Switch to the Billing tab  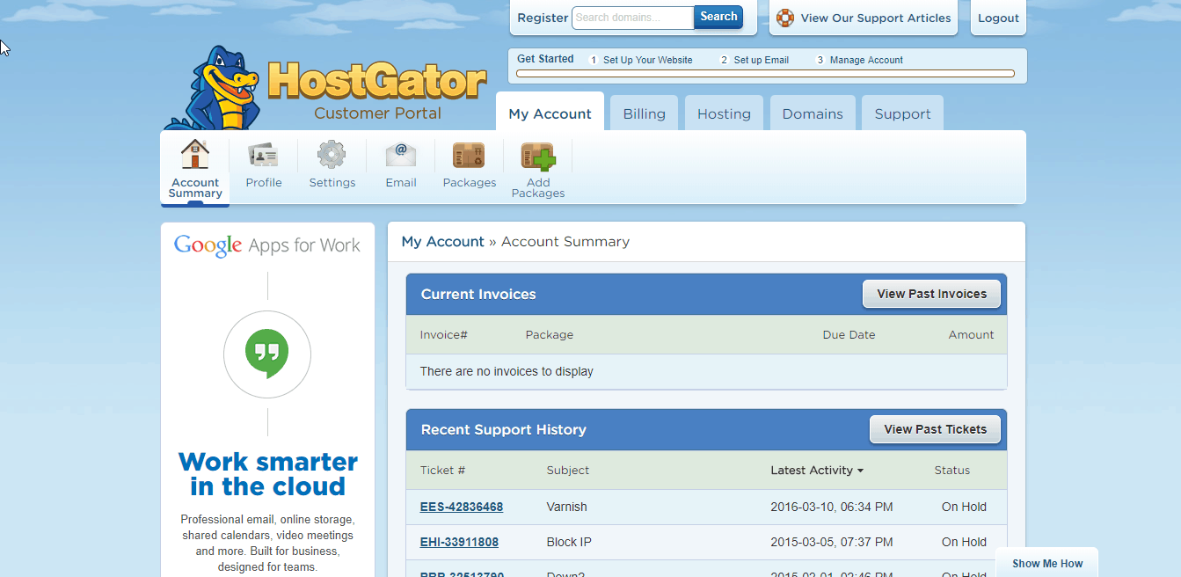click(644, 114)
